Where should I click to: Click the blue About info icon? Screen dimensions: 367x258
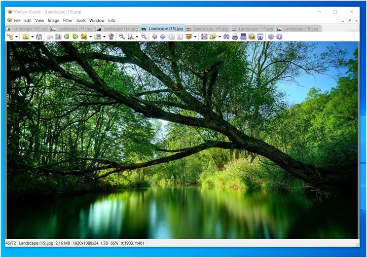(279, 37)
